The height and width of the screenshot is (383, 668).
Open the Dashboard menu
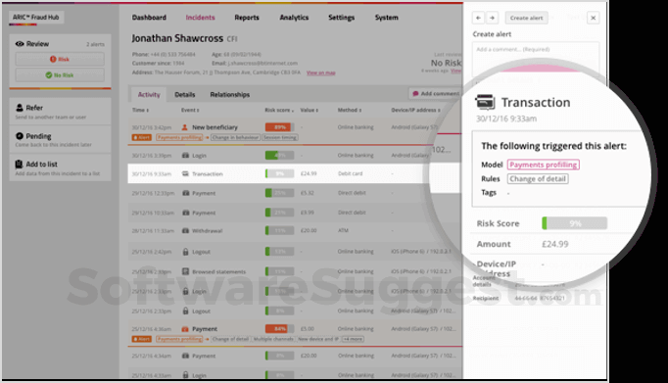(149, 18)
